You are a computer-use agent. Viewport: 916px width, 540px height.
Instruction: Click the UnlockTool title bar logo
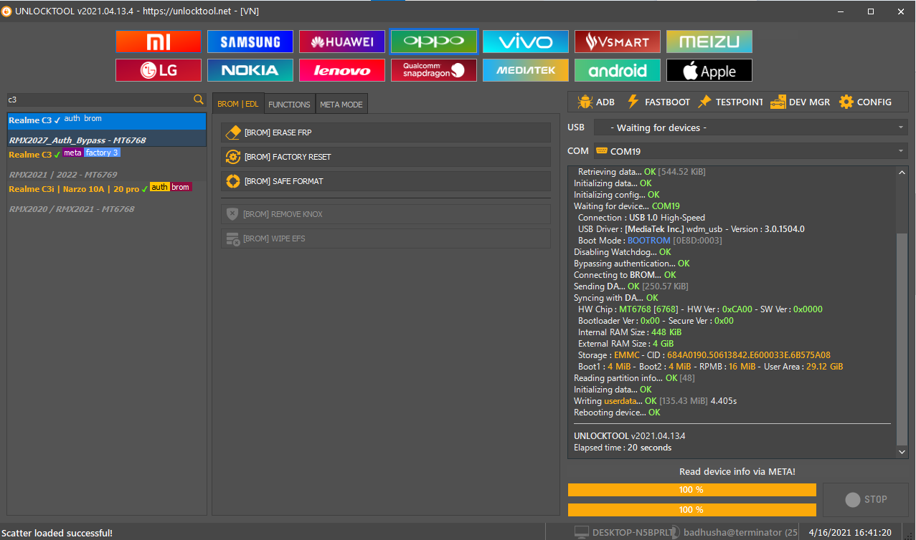point(6,11)
